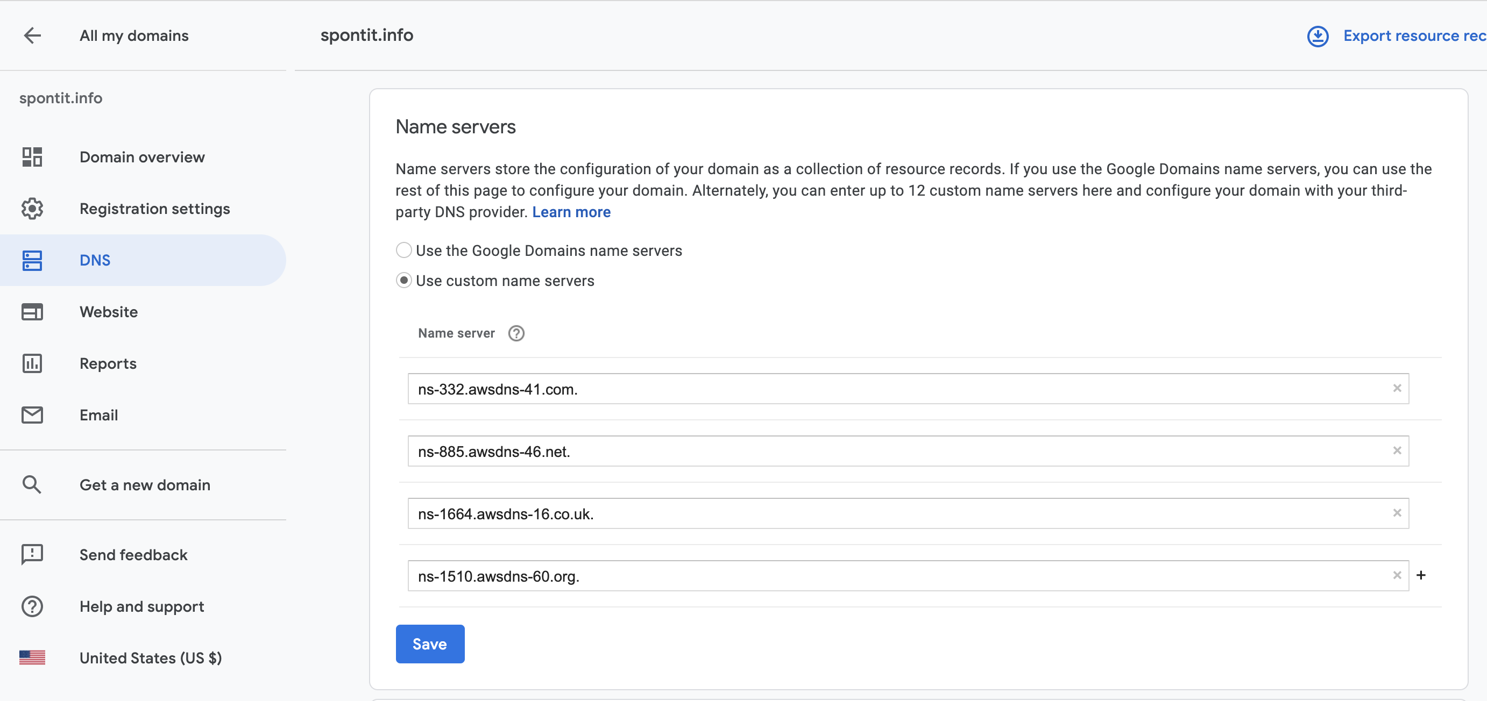The width and height of the screenshot is (1487, 701).
Task: Open the Learn more link
Action: [571, 212]
